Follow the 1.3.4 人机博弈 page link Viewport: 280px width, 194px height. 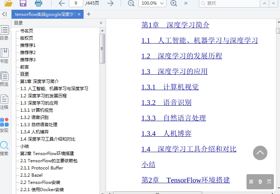click(166, 134)
